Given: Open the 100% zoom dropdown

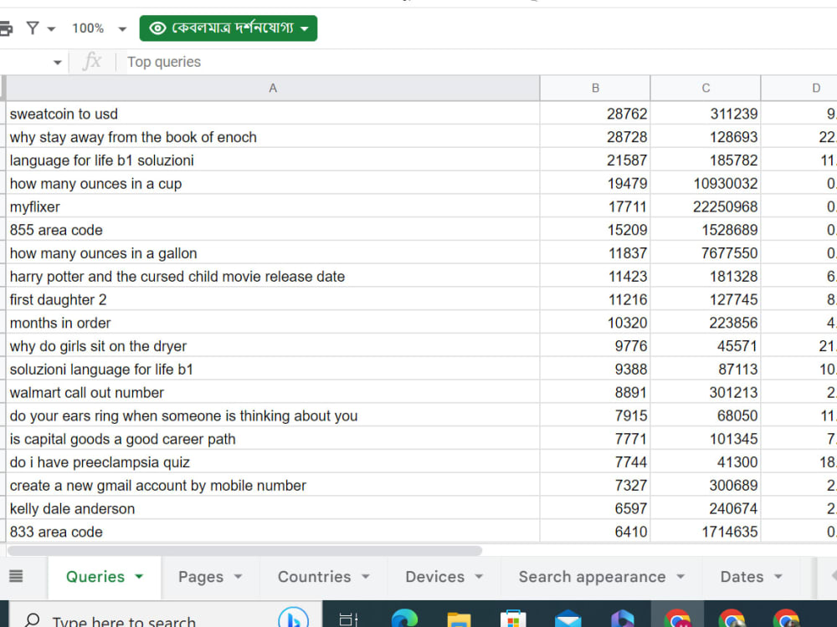Looking at the screenshot, I should click(x=100, y=28).
